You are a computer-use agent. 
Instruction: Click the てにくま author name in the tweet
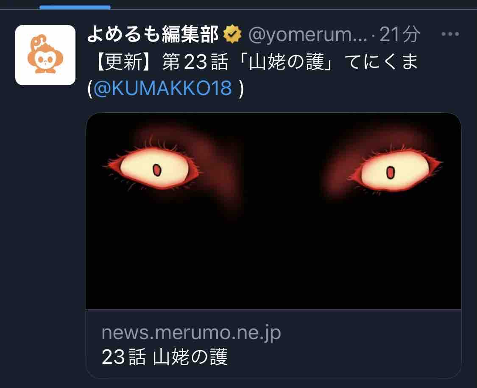pyautogui.click(x=382, y=62)
